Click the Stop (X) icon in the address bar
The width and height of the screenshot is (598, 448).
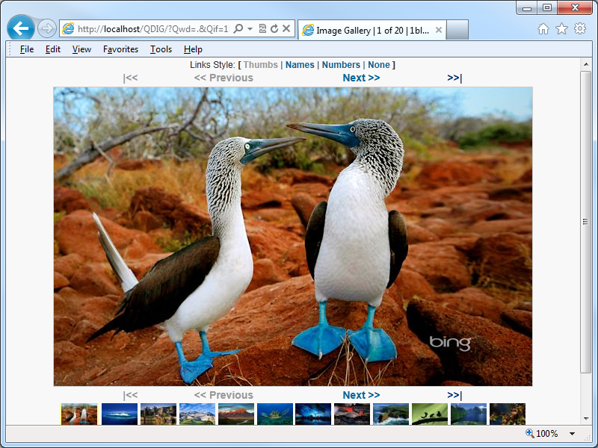click(x=286, y=29)
